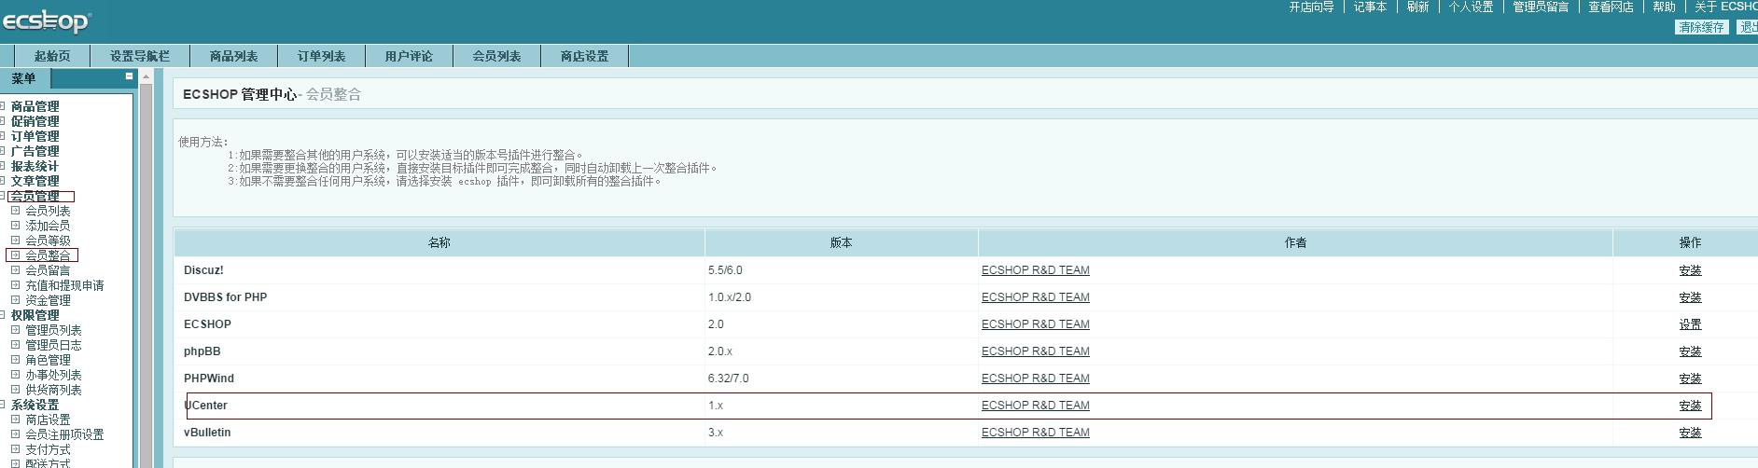Install the UCenter plugin
The image size is (1758, 468).
coord(1690,406)
